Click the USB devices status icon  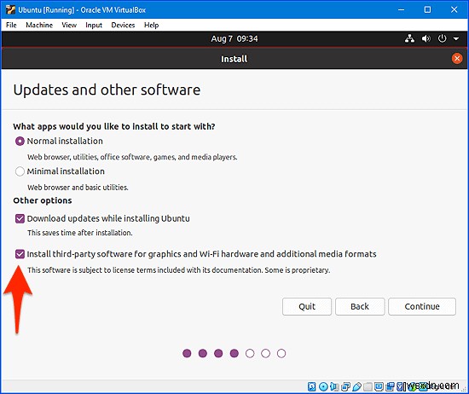click(x=356, y=386)
